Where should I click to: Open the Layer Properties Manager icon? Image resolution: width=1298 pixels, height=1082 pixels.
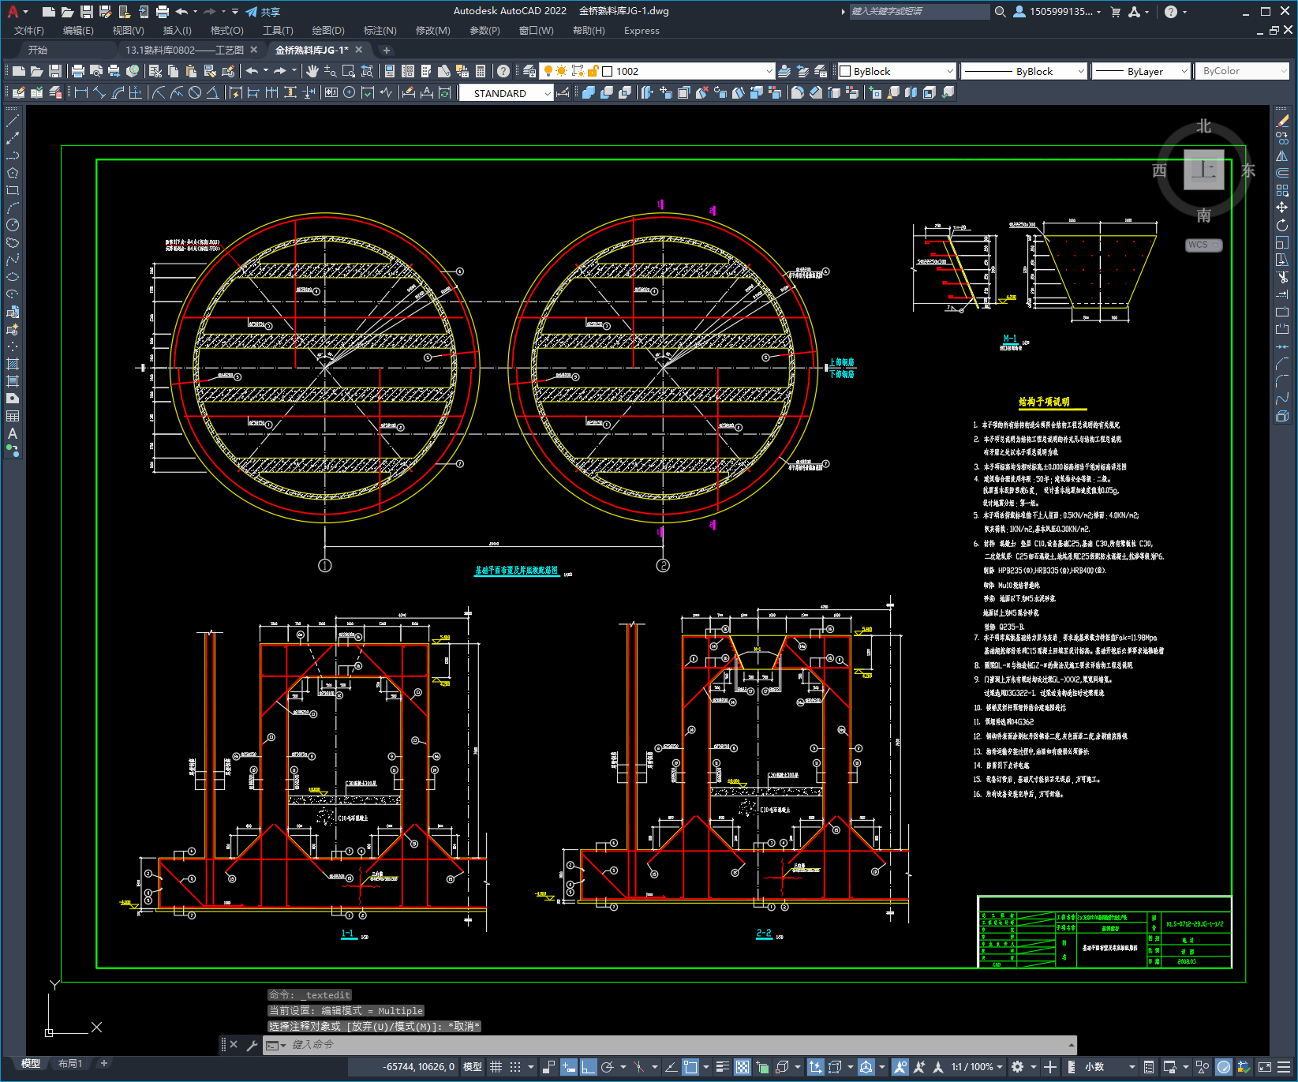(529, 71)
